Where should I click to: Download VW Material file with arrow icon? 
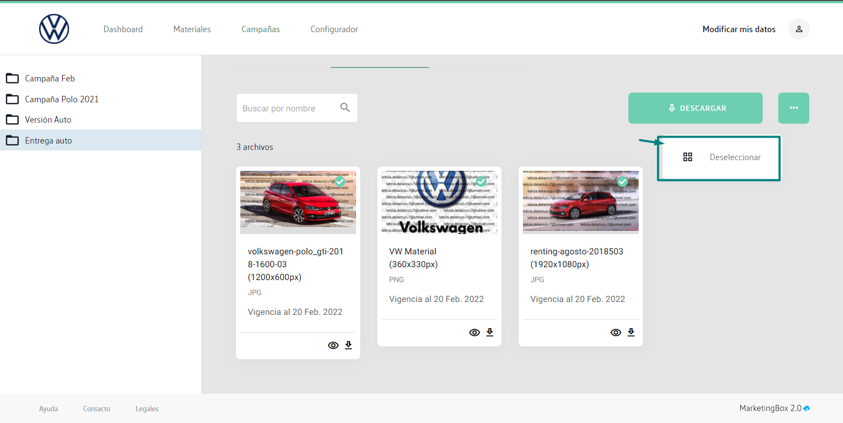(x=490, y=333)
